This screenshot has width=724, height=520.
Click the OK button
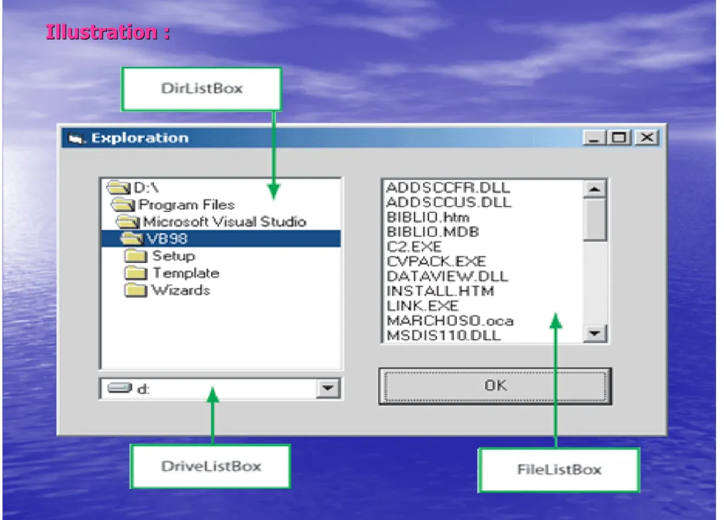point(495,386)
